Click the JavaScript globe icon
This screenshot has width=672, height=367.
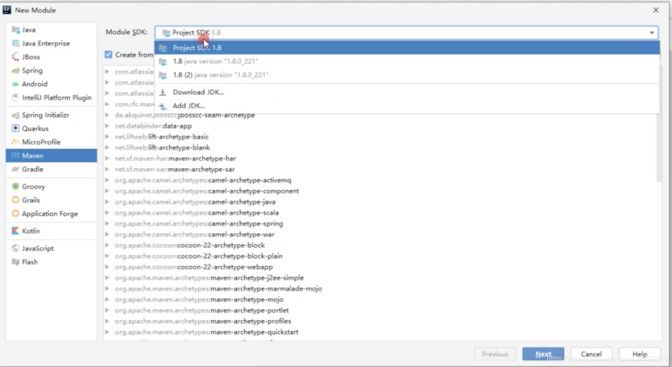[16, 248]
